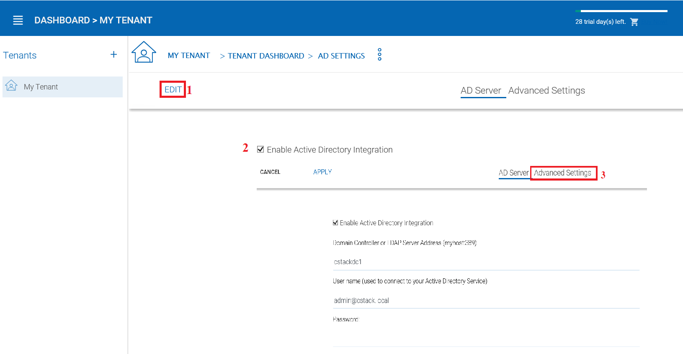Image resolution: width=683 pixels, height=354 pixels.
Task: Open the hamburger navigation menu
Action: tap(18, 20)
